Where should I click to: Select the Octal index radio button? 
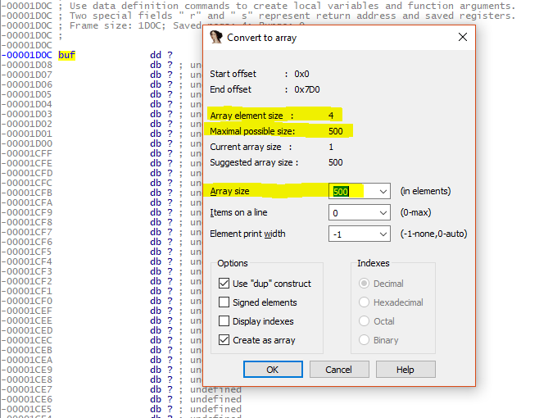tap(365, 321)
